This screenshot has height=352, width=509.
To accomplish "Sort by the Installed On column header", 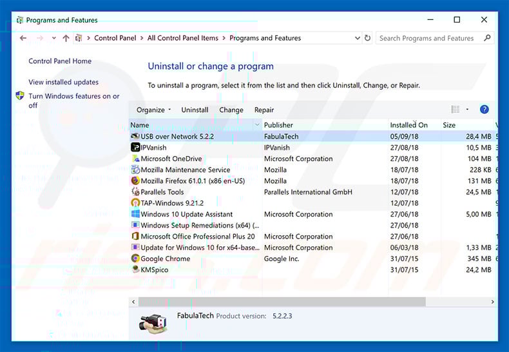I will click(x=414, y=125).
